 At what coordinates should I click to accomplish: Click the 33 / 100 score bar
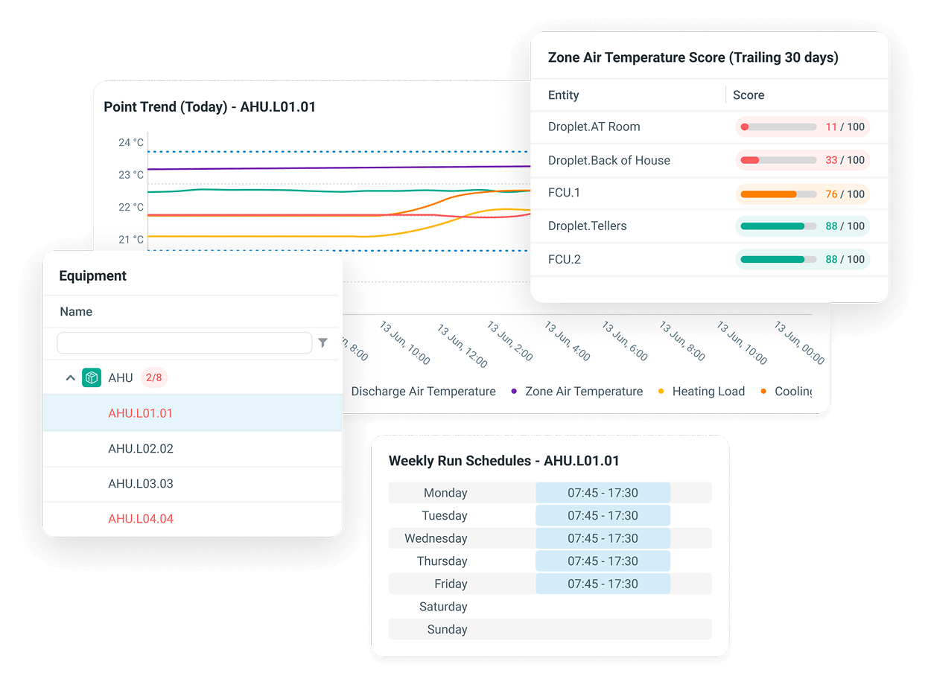point(802,160)
